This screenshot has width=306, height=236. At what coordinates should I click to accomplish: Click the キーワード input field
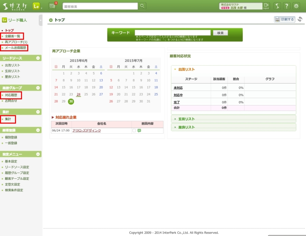173,33
